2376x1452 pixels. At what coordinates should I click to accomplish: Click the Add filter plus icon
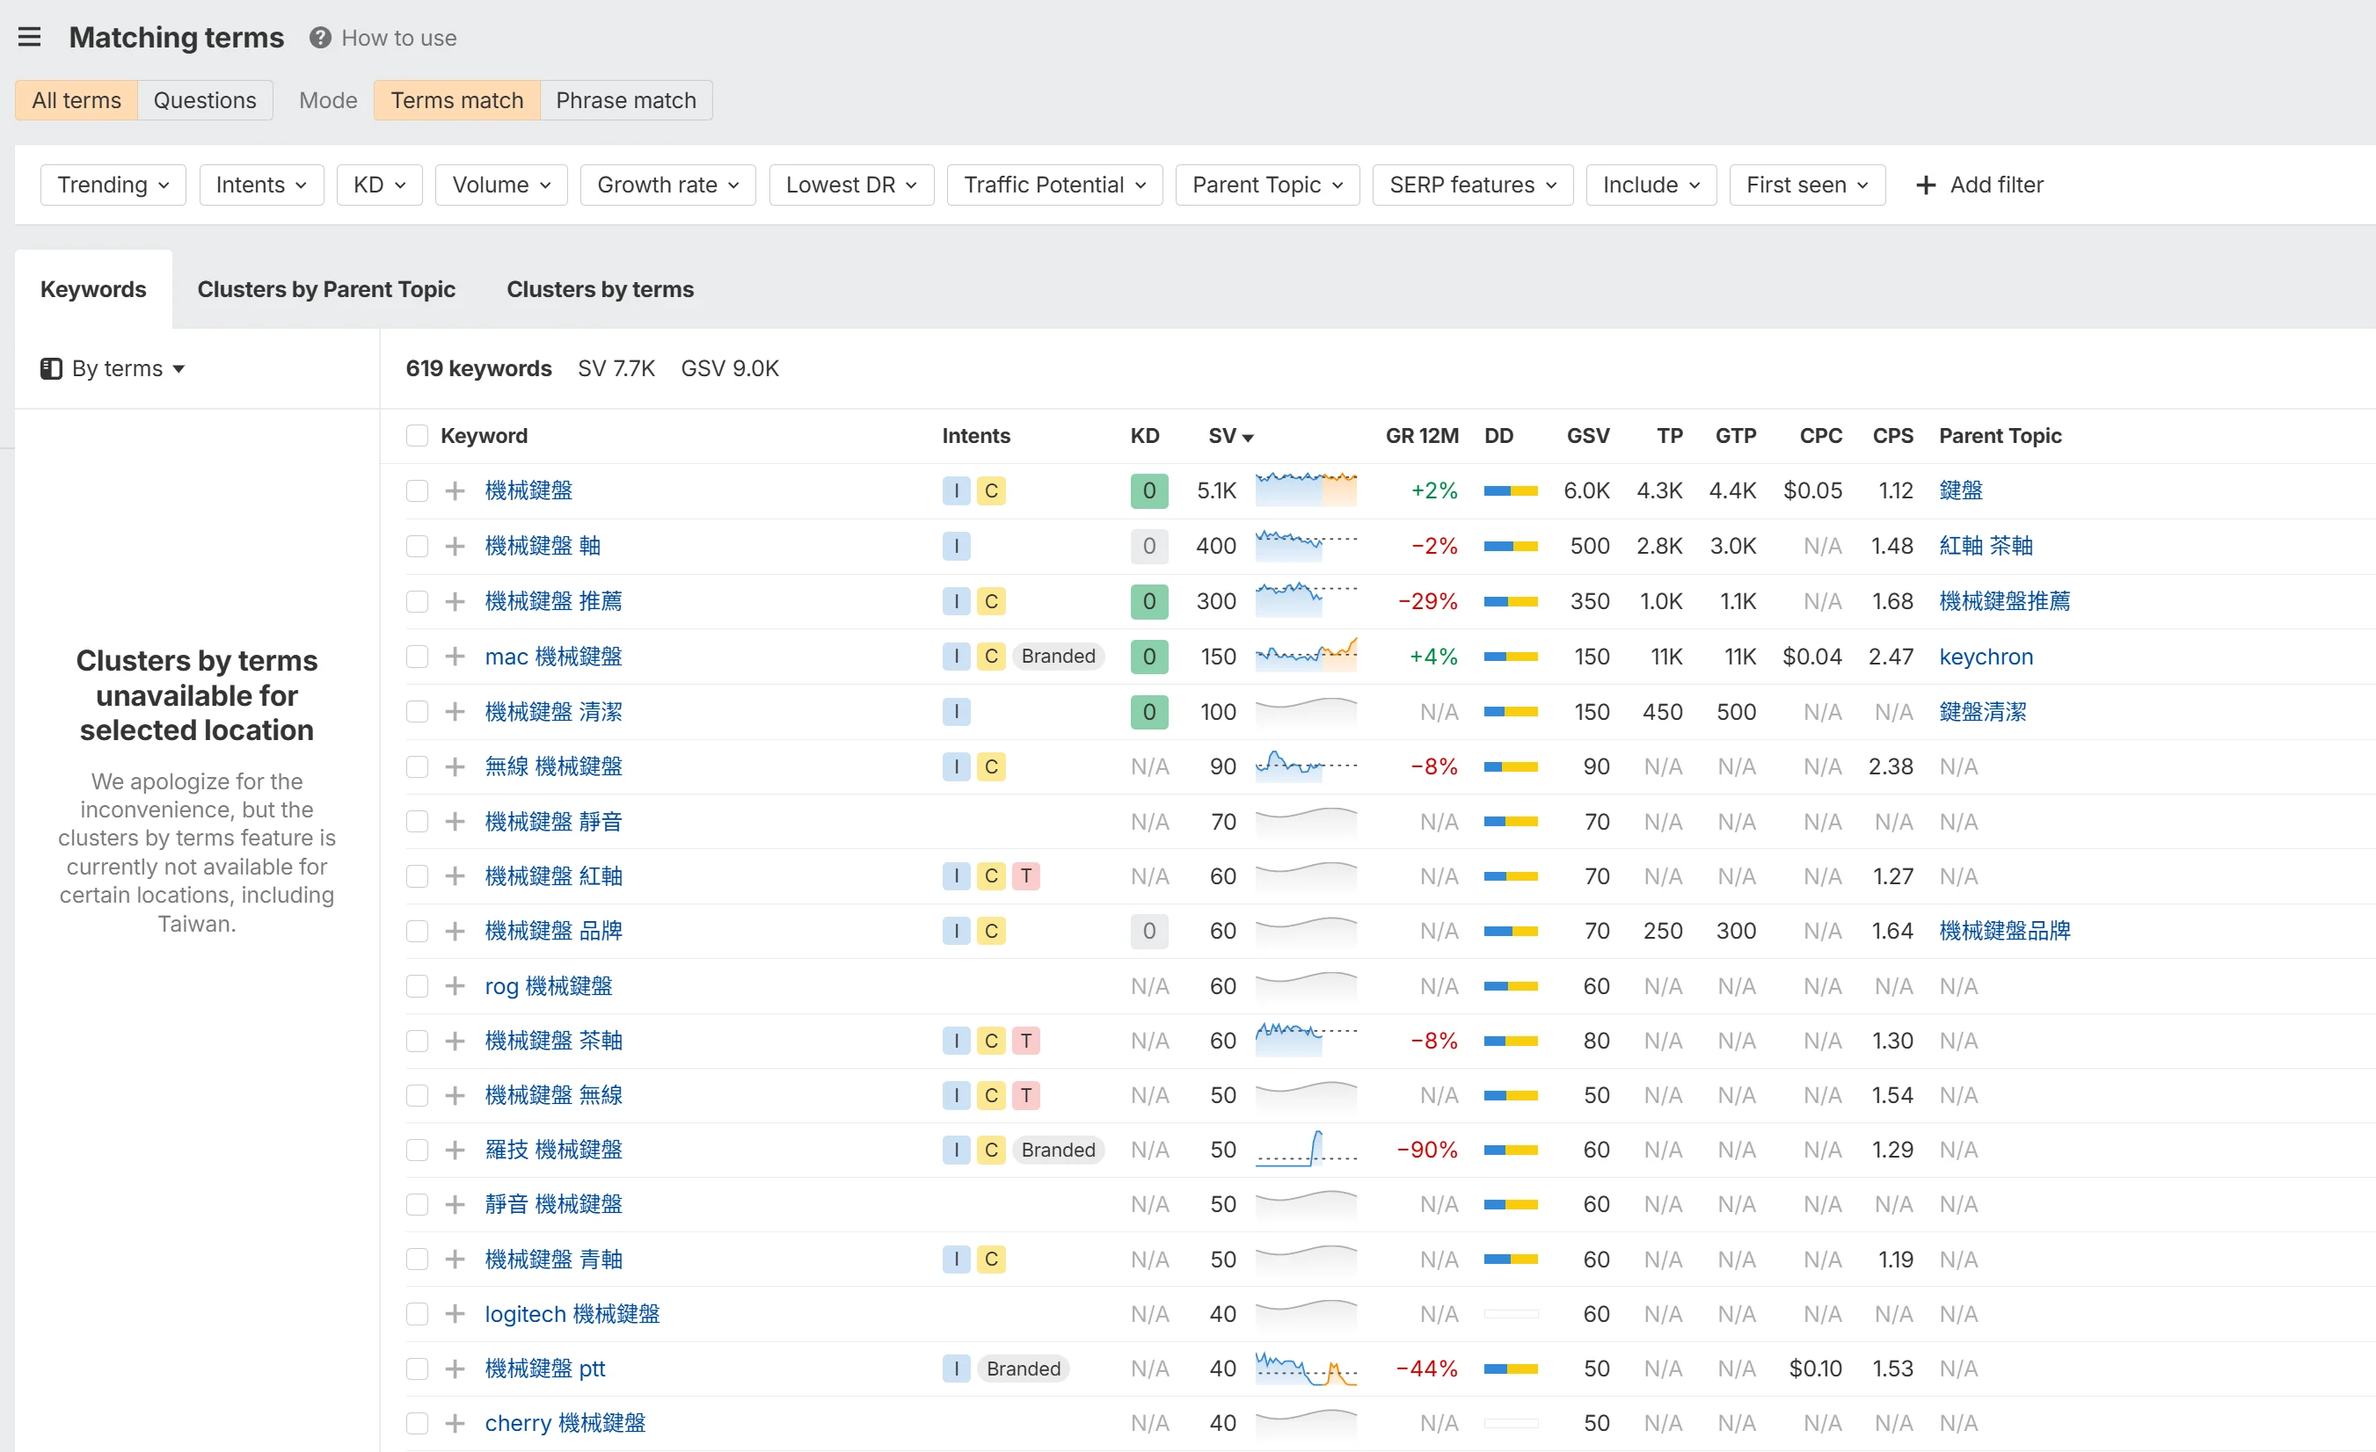coord(1926,185)
